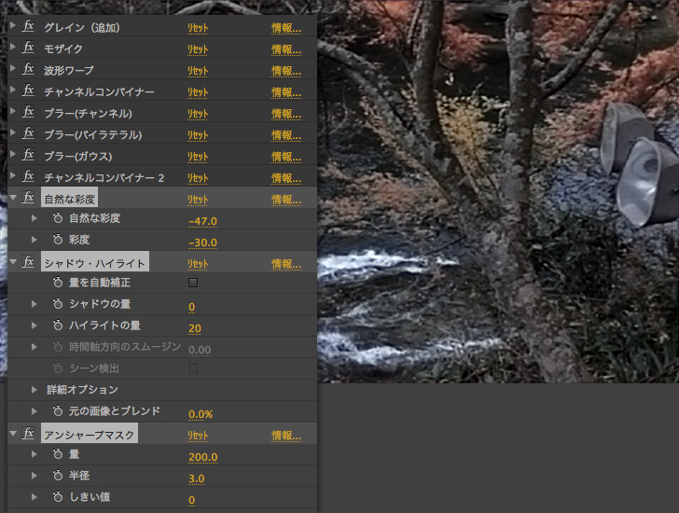Viewport: 679px width, 513px height.
Task: Collapse the 自然な彩度 effect group
Action: click(x=13, y=199)
